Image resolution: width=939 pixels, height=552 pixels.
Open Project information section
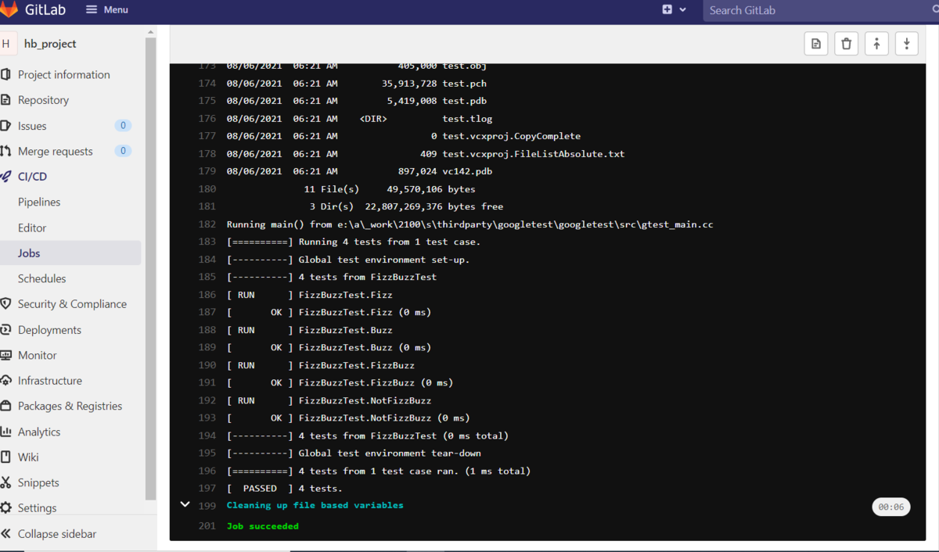64,75
